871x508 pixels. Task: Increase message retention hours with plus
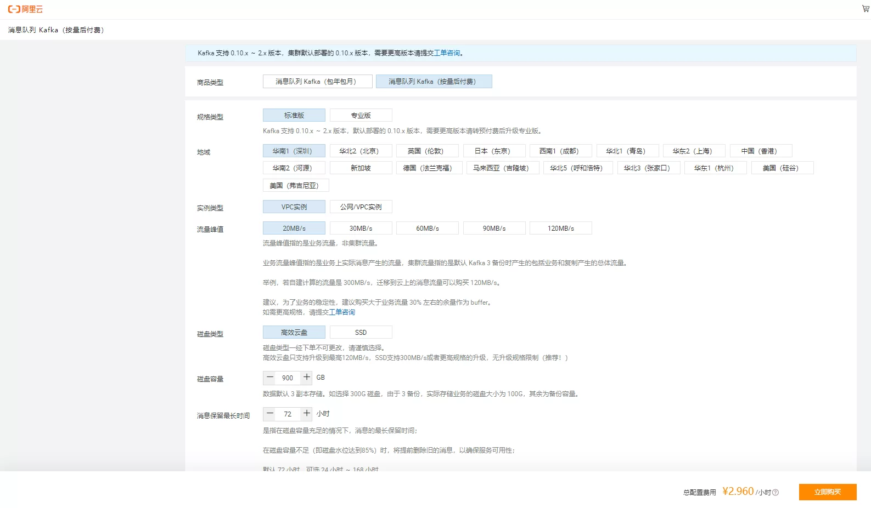(306, 414)
